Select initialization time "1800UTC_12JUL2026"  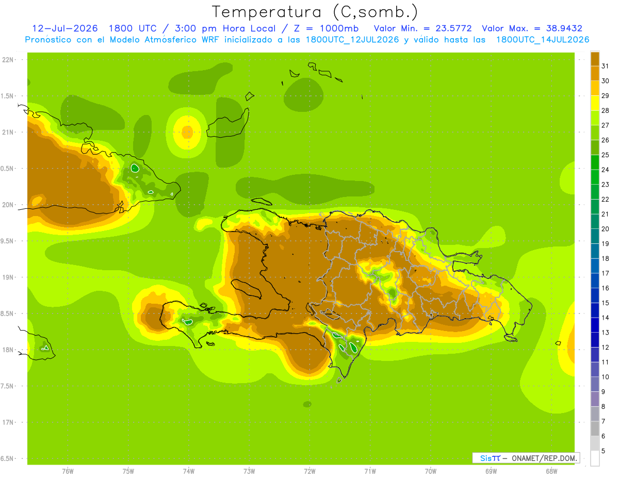352,40
